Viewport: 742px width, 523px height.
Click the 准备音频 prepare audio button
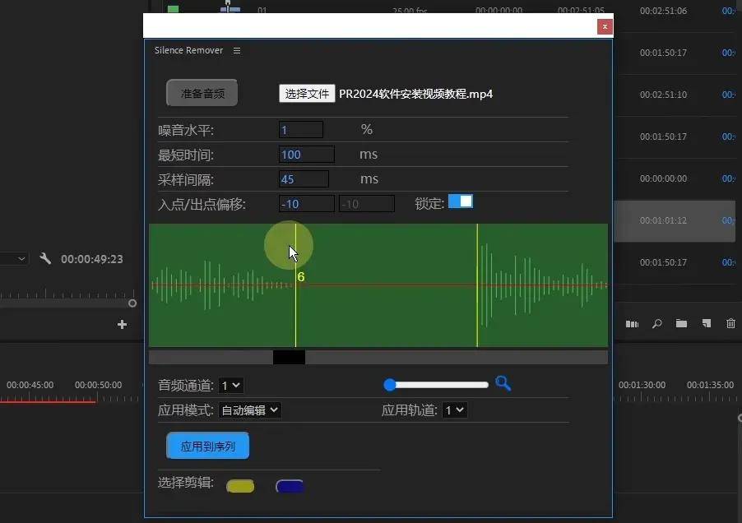[202, 93]
